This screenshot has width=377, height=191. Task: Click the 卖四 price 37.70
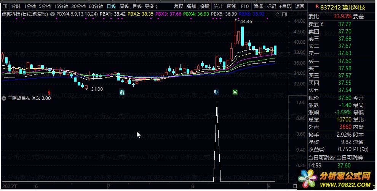pos(345,32)
